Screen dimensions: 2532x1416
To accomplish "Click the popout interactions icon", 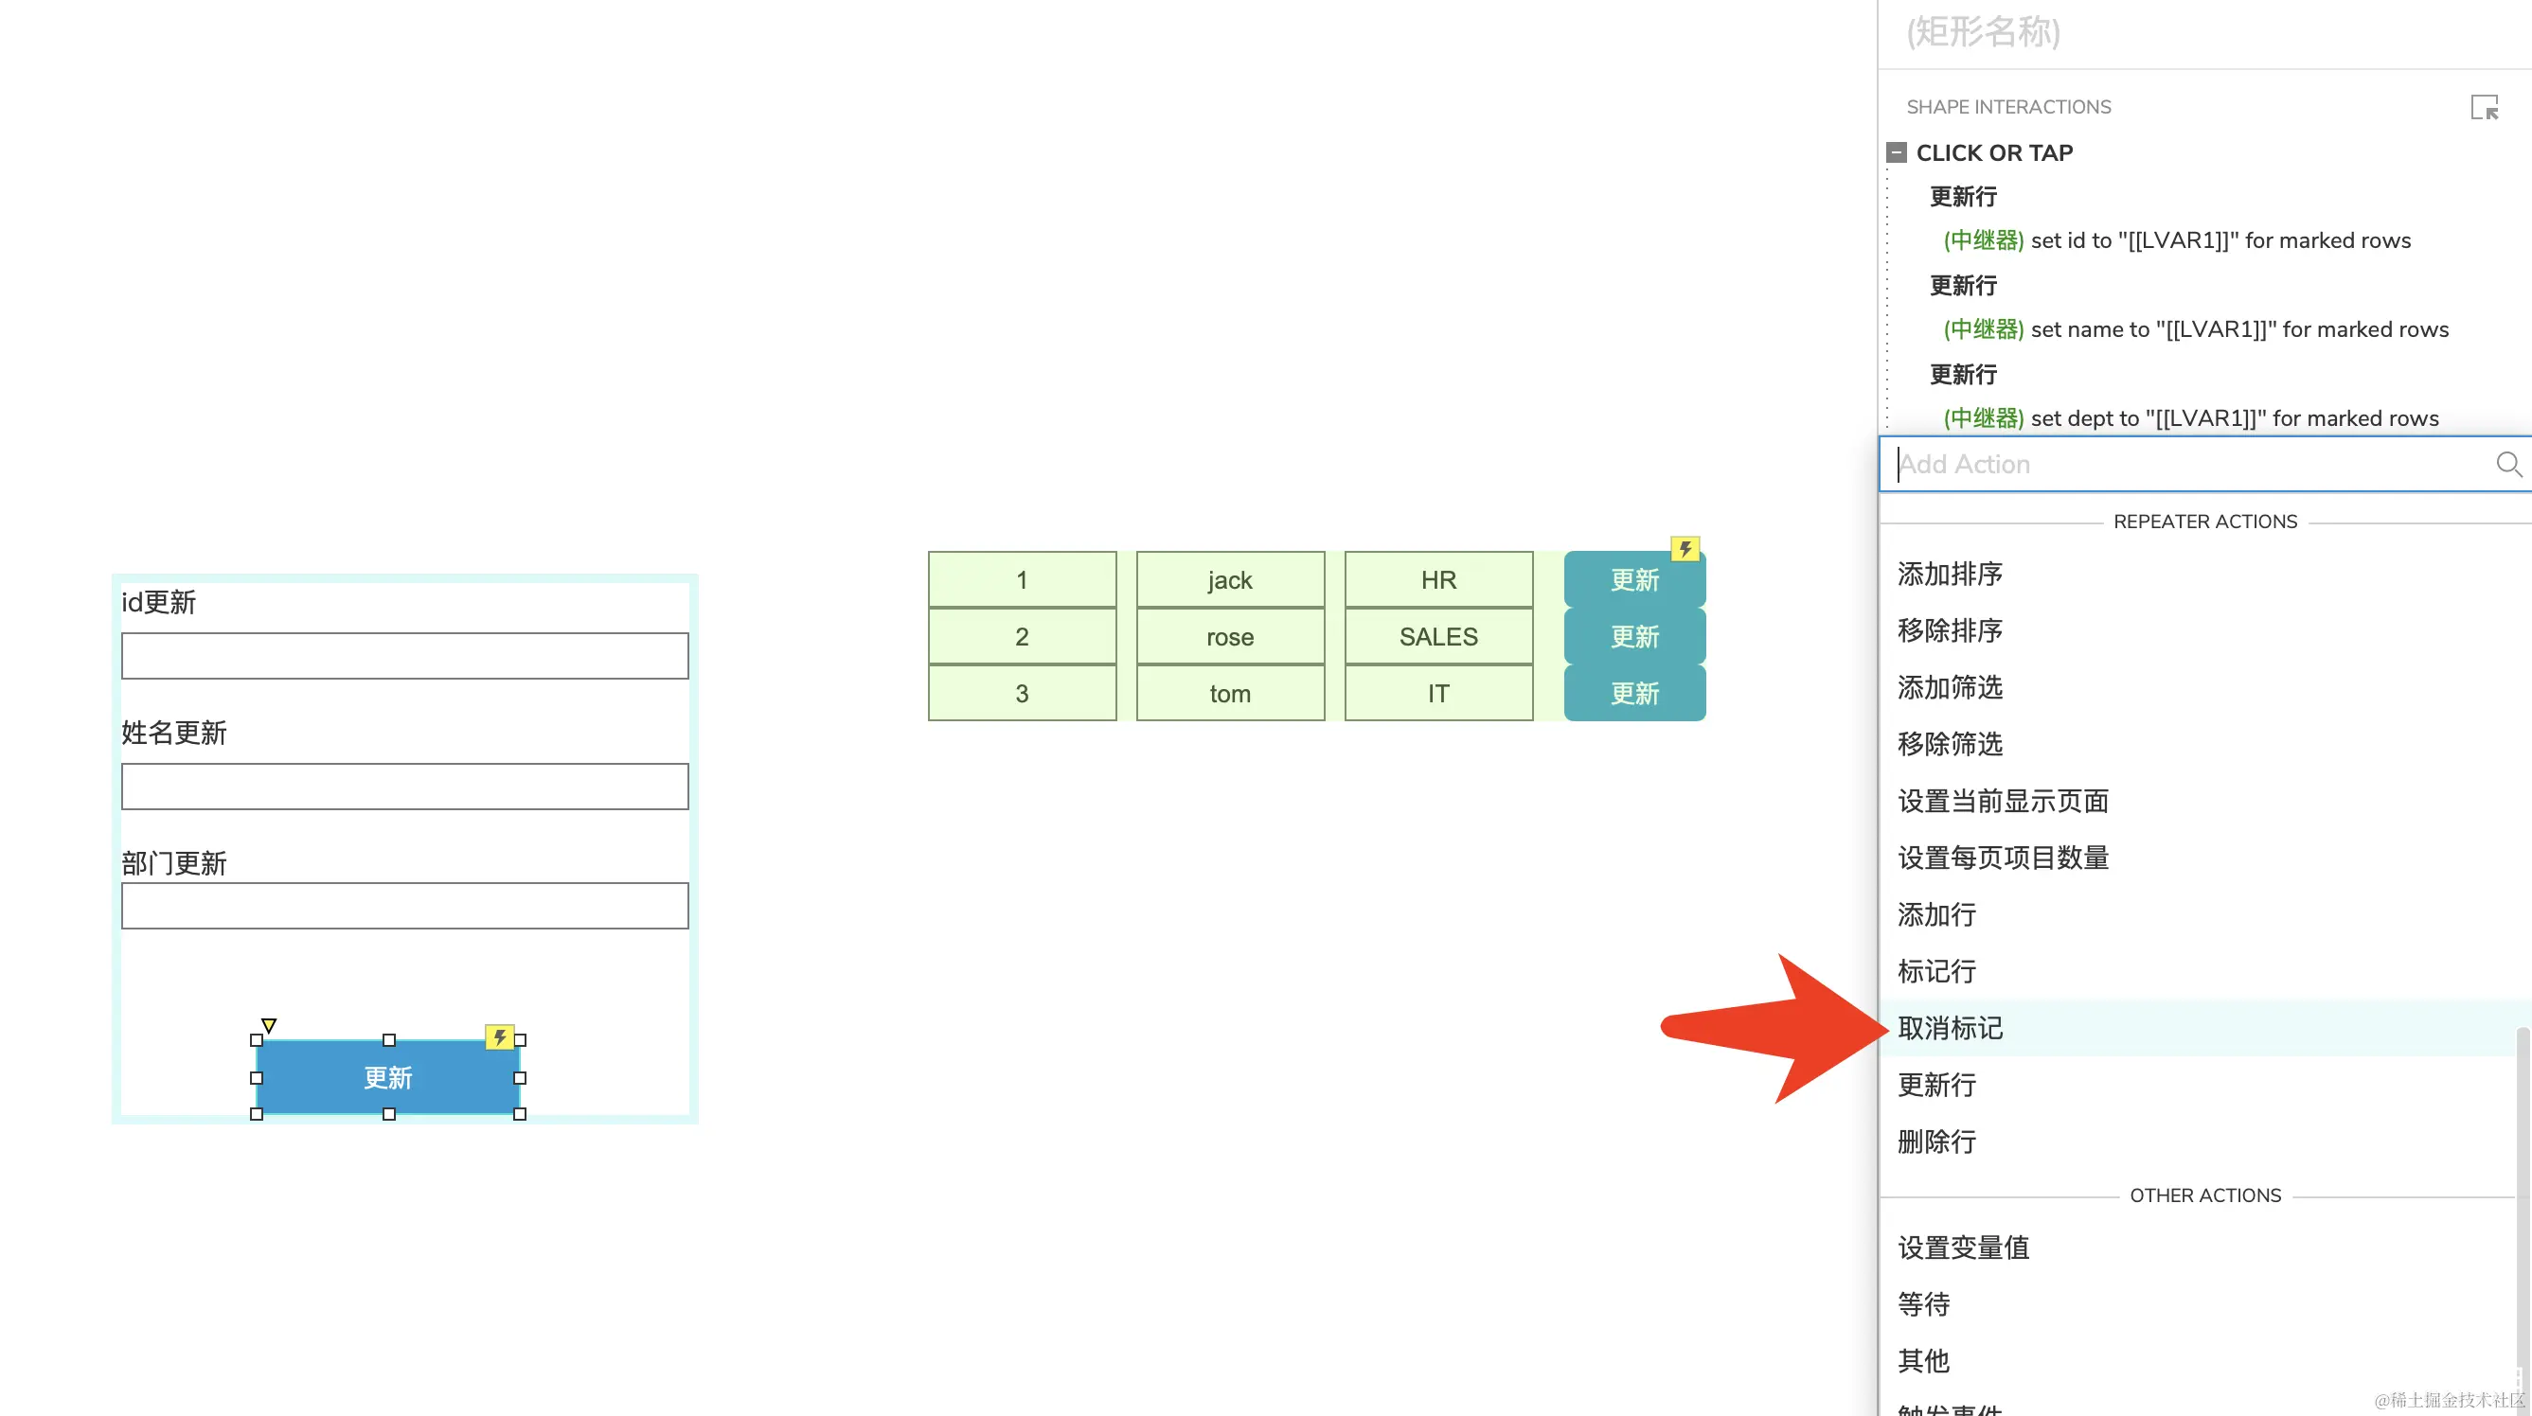I will point(2484,107).
